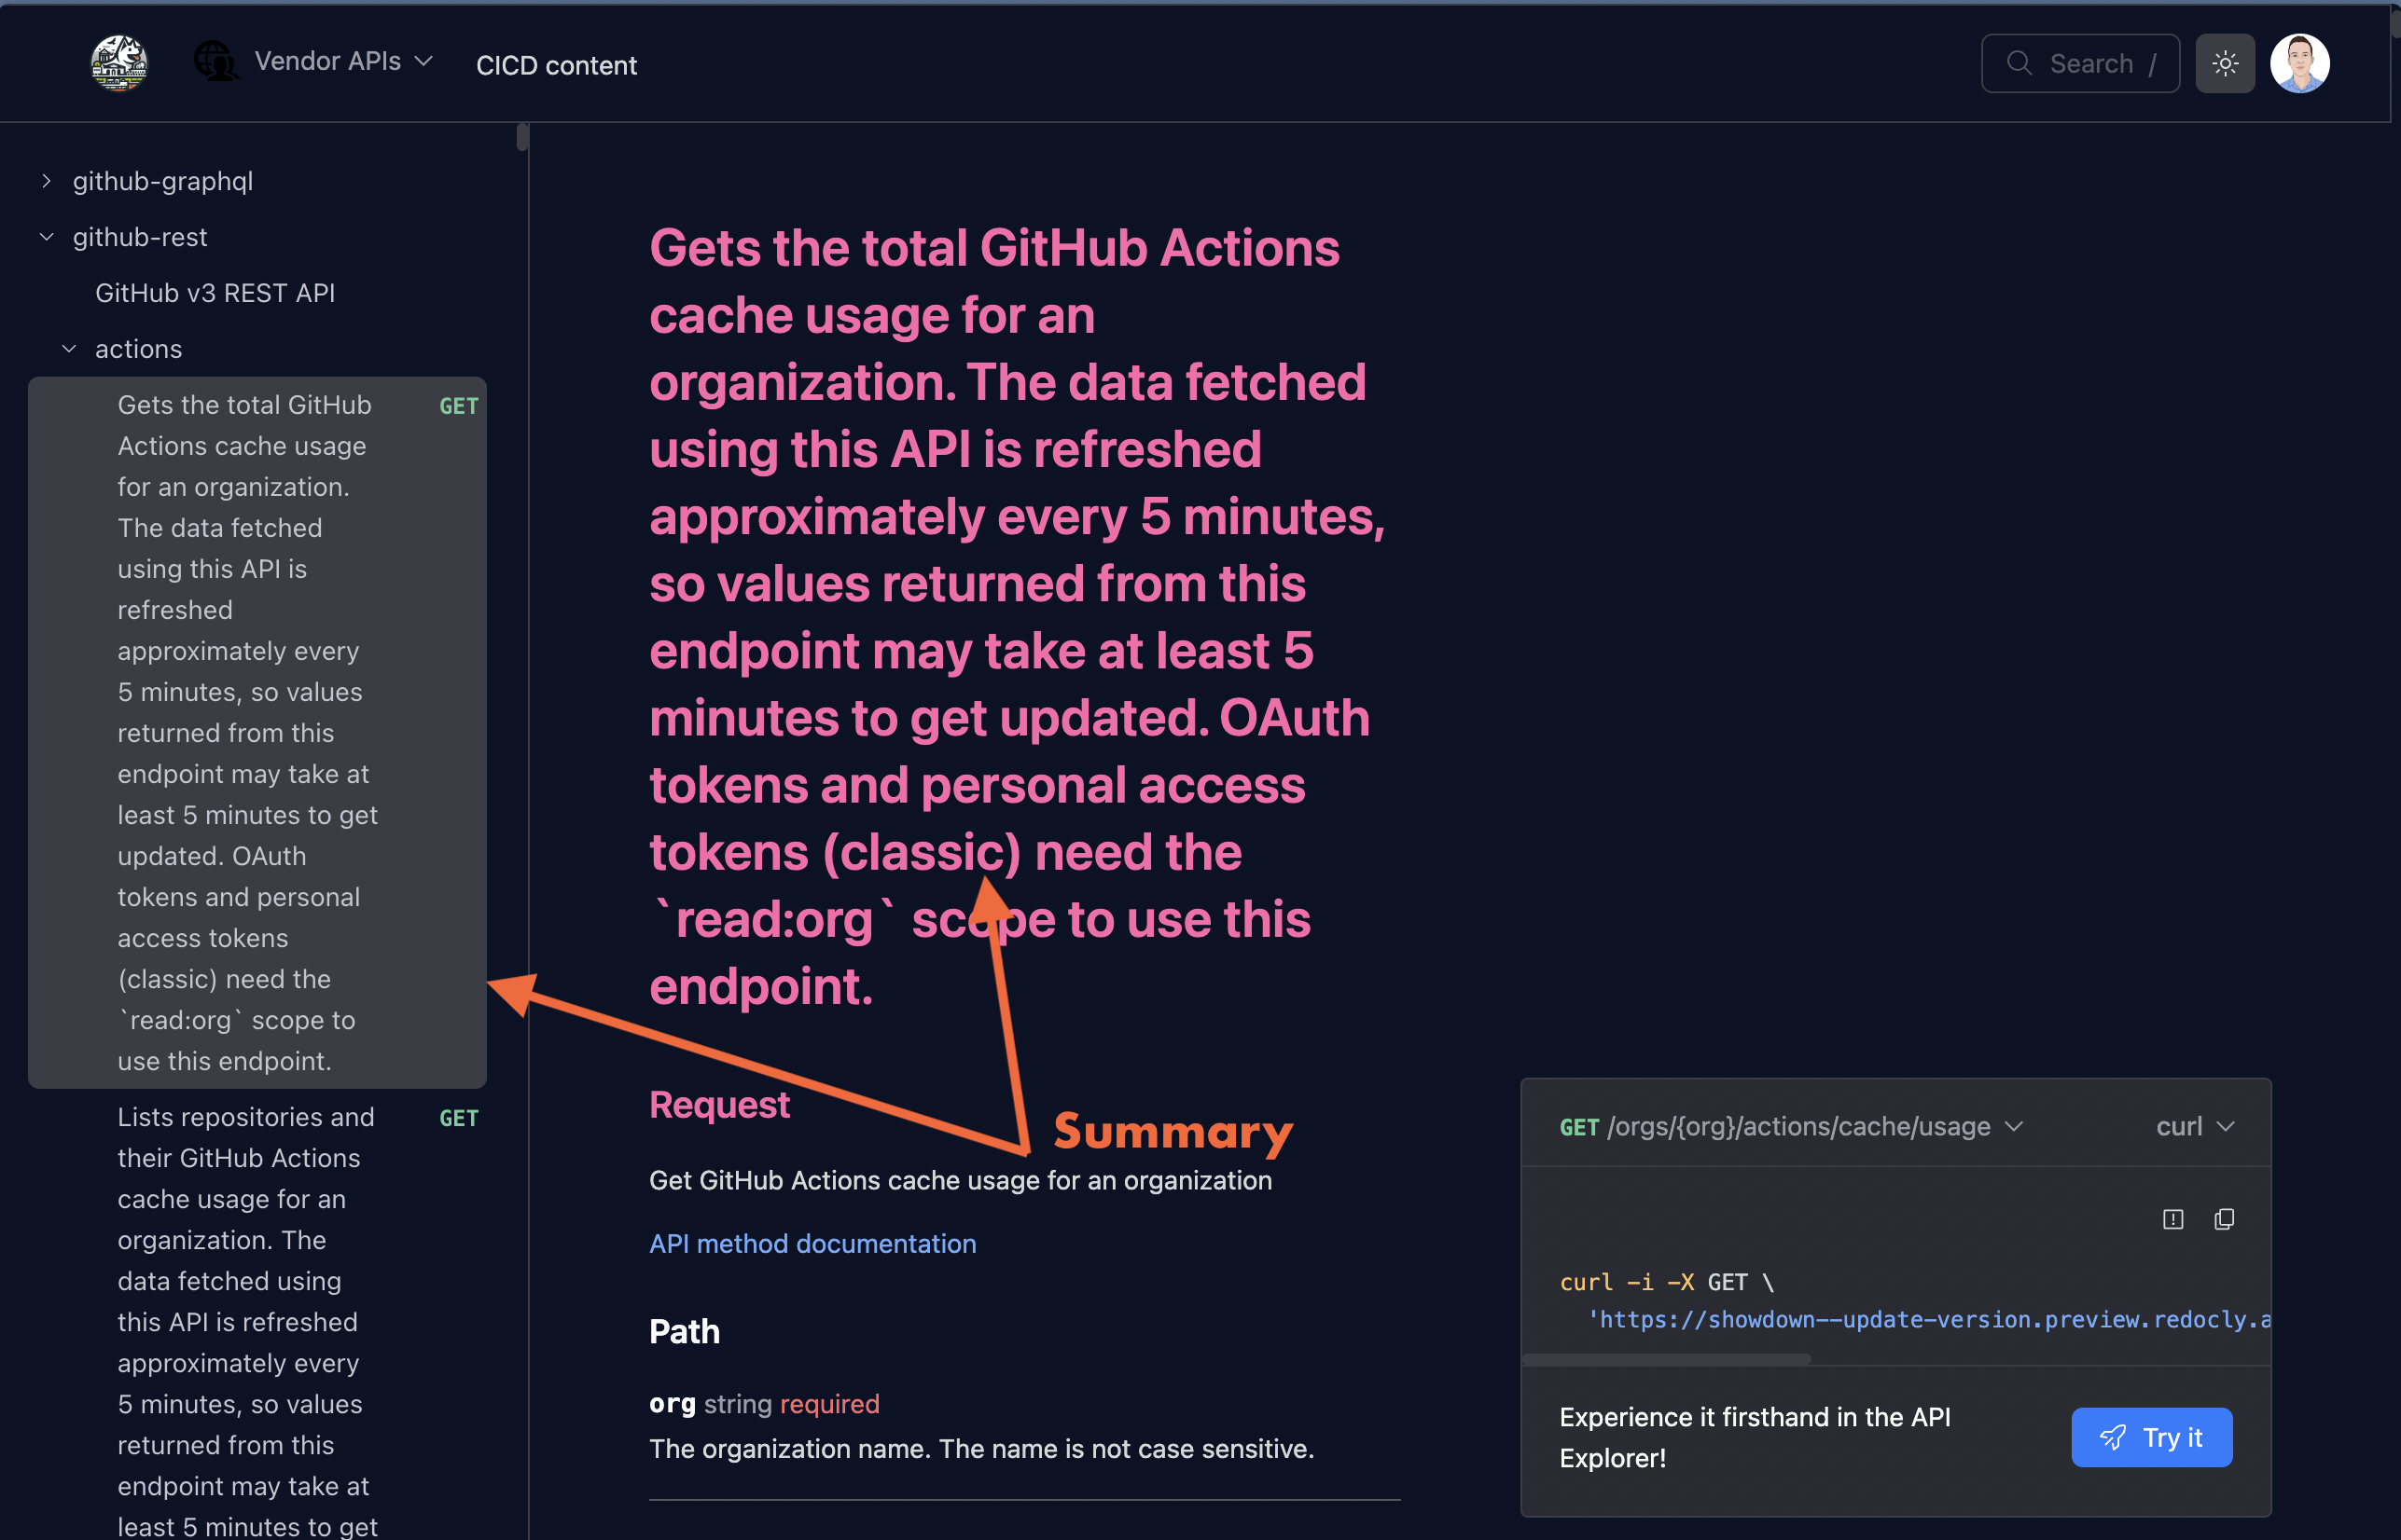Click the horizontal scrollbar in the code sample

(x=1666, y=1359)
